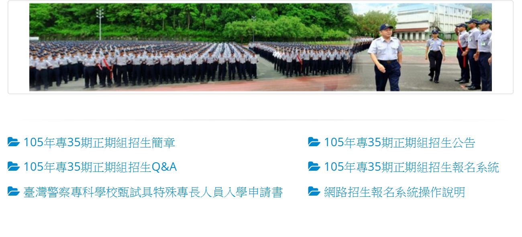Click the folder icon beside 招生簡章
The width and height of the screenshot is (522, 237).
coord(14,142)
